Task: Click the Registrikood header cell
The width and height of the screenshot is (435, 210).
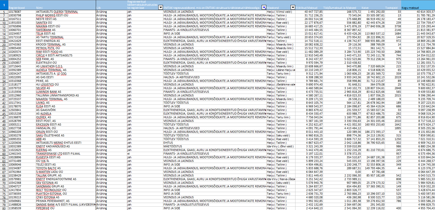Action: pos(22,8)
